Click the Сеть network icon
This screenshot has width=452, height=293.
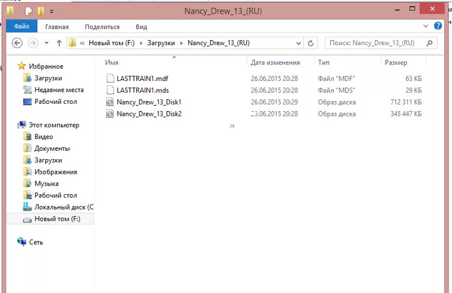click(x=21, y=242)
